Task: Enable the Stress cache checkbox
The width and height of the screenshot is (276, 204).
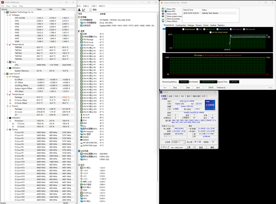Action: [166, 14]
